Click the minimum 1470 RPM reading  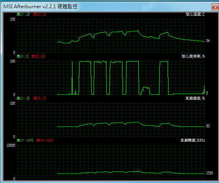pos(25,140)
